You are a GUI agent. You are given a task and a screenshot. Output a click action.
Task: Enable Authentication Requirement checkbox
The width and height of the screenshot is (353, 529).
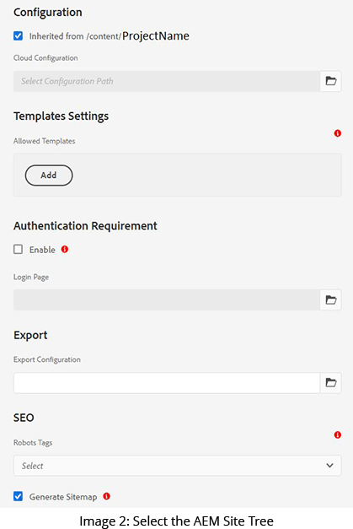pos(19,250)
